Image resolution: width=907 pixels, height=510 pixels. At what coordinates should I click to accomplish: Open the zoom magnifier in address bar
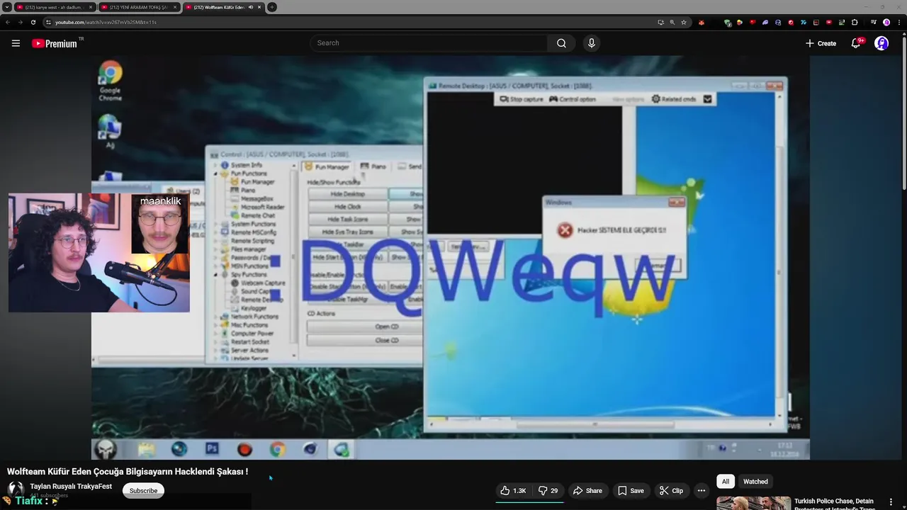(672, 22)
